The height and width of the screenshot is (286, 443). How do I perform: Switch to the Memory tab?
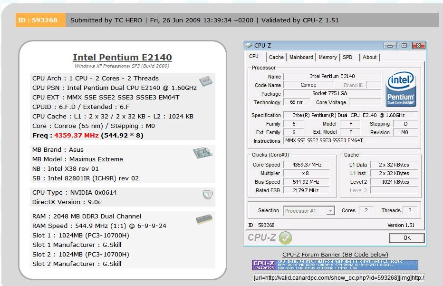327,57
